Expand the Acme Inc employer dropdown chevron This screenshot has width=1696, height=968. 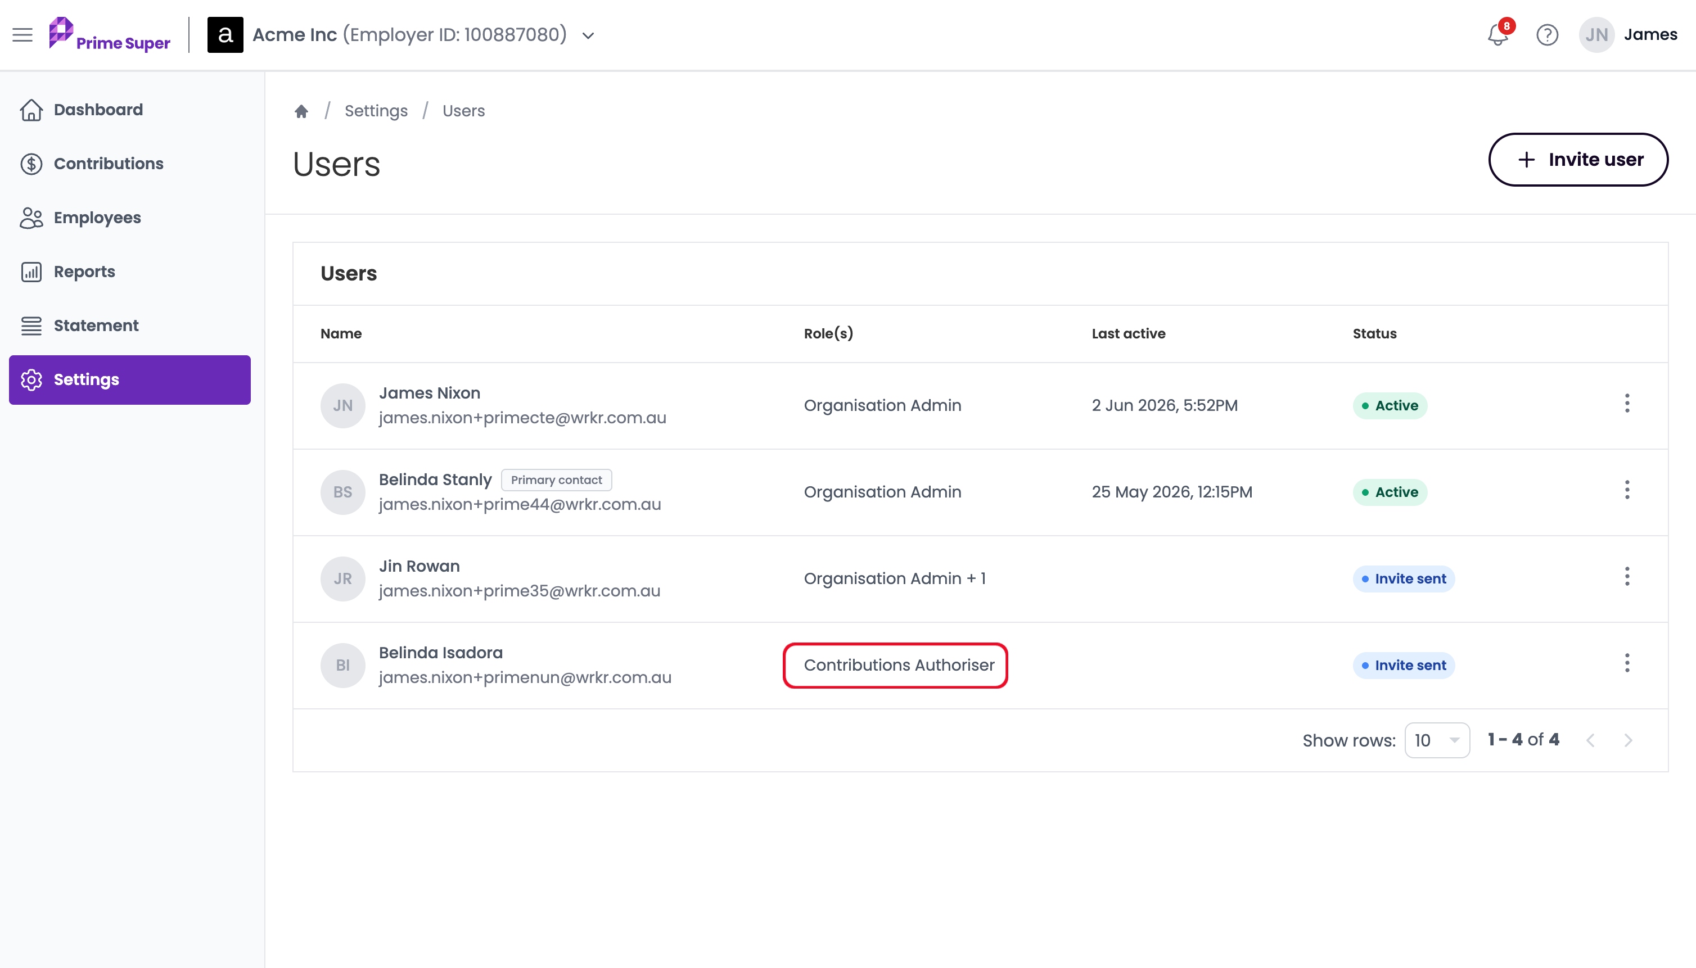click(x=588, y=35)
